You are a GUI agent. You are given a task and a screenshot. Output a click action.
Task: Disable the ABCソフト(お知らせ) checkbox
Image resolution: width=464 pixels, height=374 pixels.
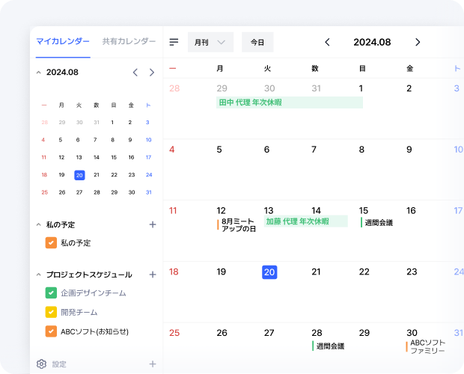[x=51, y=331]
